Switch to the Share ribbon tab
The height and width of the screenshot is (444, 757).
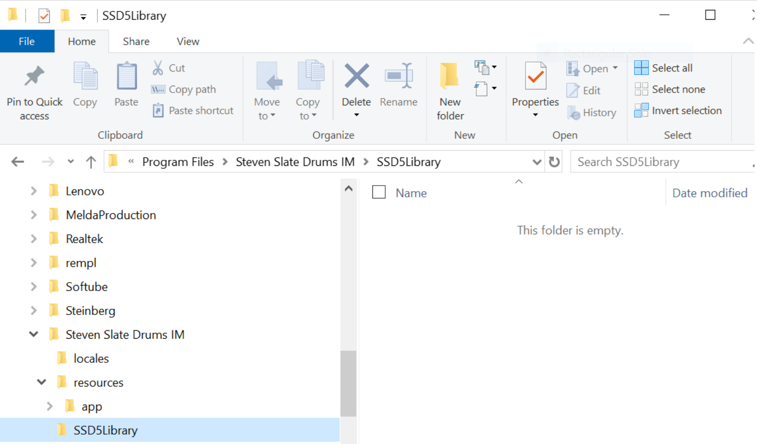pyautogui.click(x=136, y=41)
